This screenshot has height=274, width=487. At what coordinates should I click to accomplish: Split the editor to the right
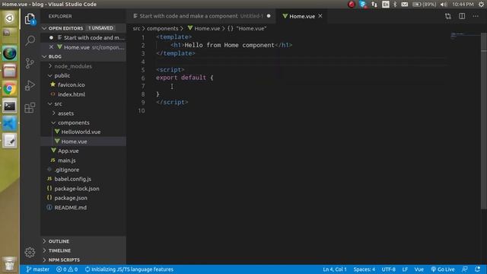(462, 16)
